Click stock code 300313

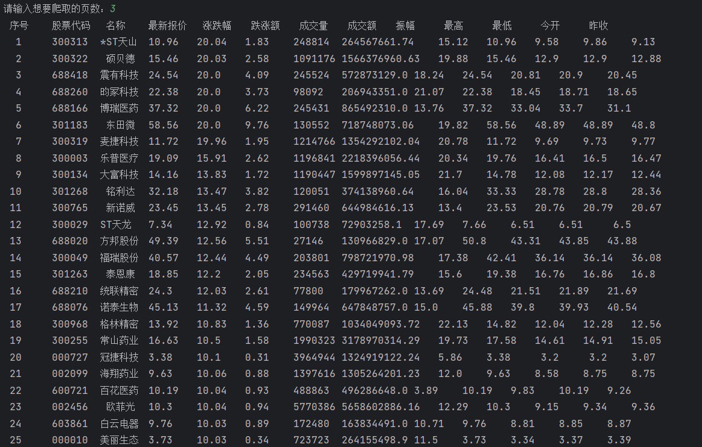[x=70, y=42]
